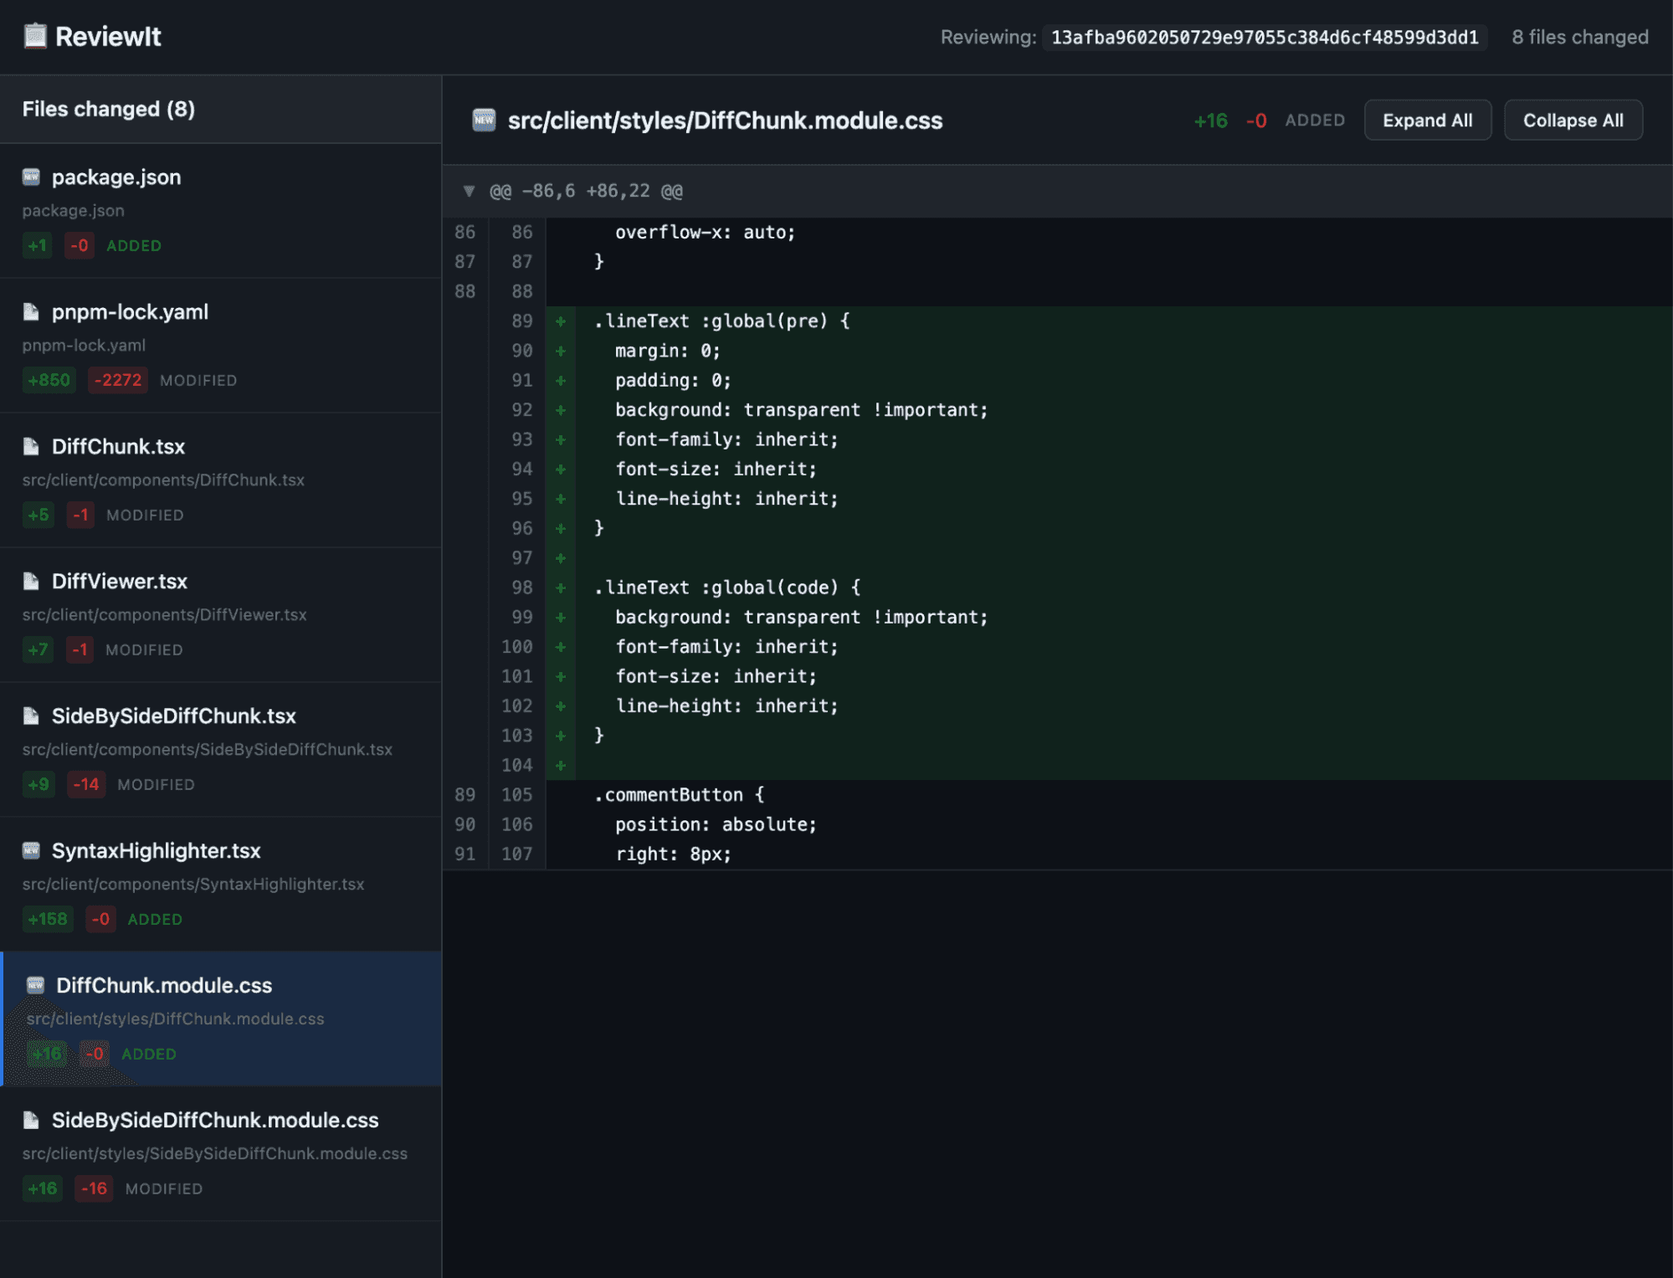Image resolution: width=1673 pixels, height=1278 pixels.
Task: Click the commit hash being reviewed
Action: click(x=1264, y=38)
